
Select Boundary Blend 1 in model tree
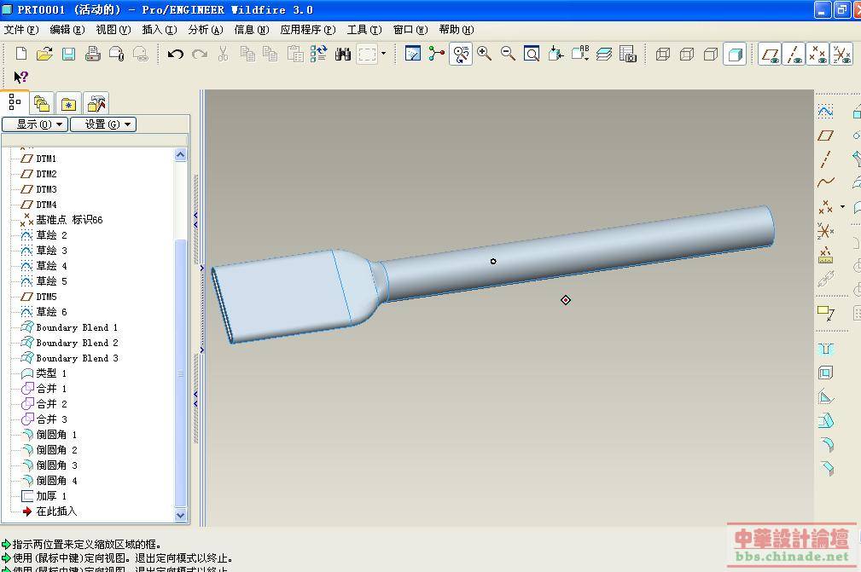[76, 327]
